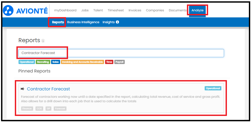Click the pin icon on Contractor Forecast

tap(23, 89)
